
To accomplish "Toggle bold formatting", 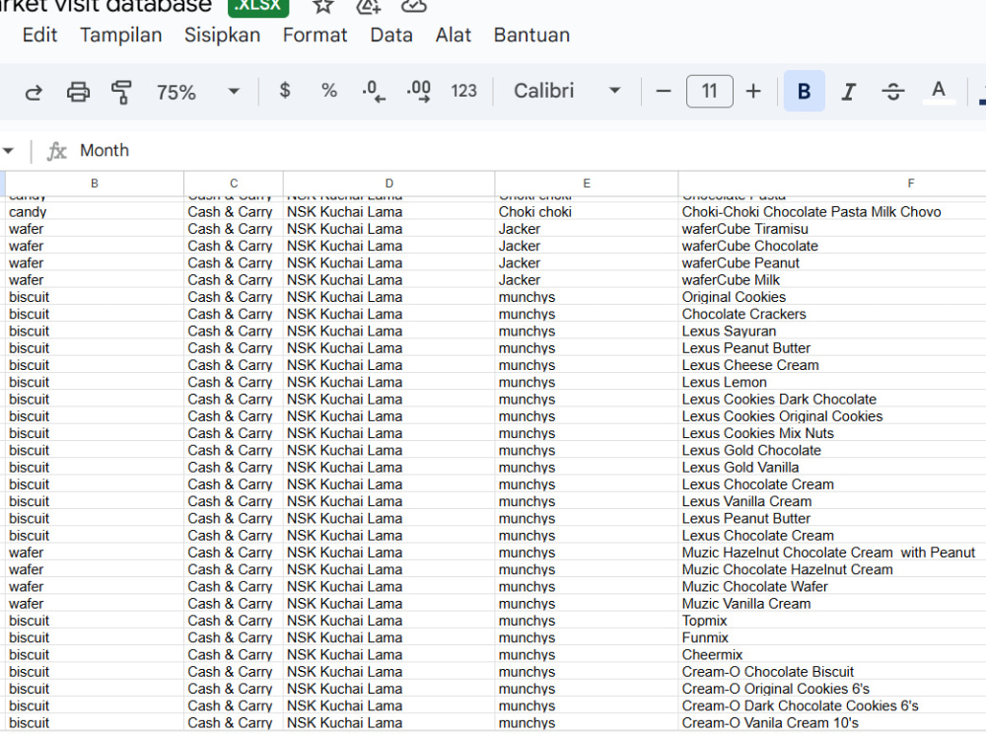I will tap(805, 91).
